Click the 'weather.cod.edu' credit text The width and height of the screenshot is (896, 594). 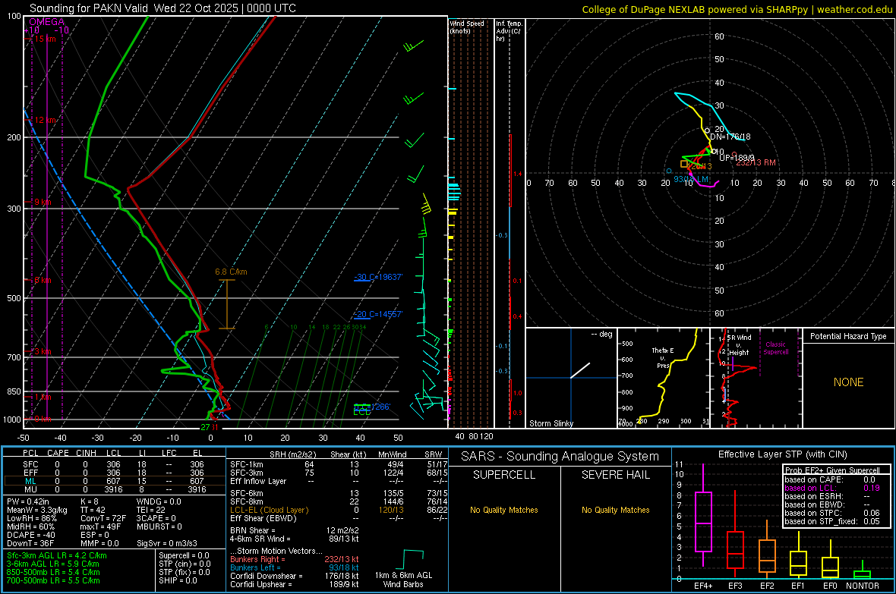pyautogui.click(x=855, y=9)
